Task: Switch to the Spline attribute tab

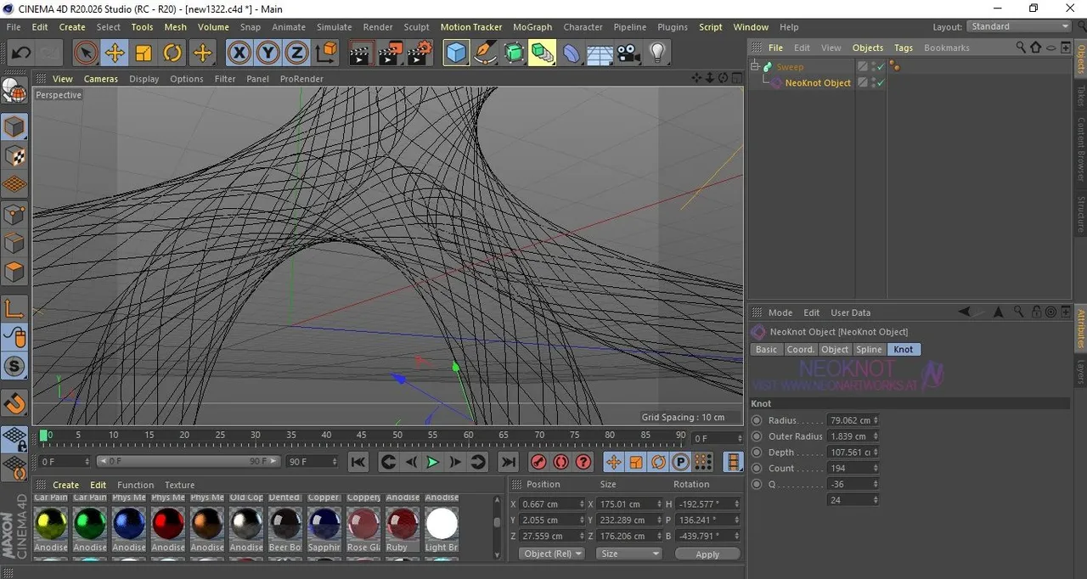Action: 869,350
